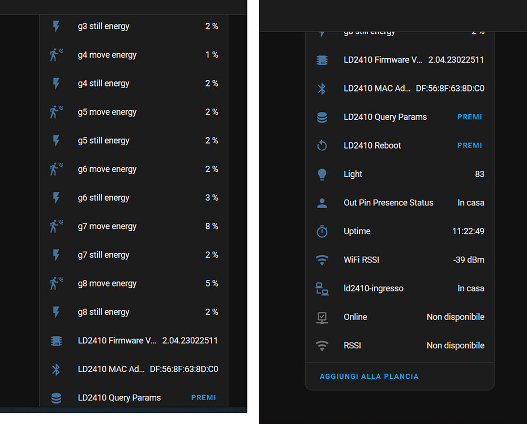
Task: Click the ld2410-ingresso network icon
Action: pyautogui.click(x=322, y=289)
